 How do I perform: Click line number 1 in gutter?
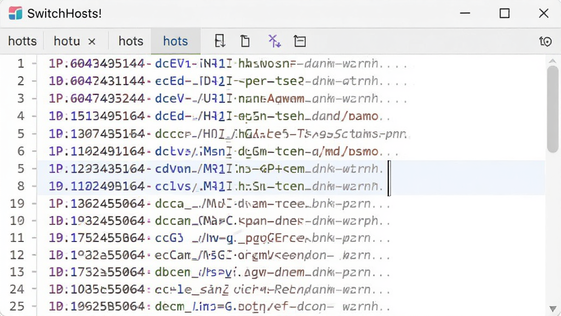21,64
